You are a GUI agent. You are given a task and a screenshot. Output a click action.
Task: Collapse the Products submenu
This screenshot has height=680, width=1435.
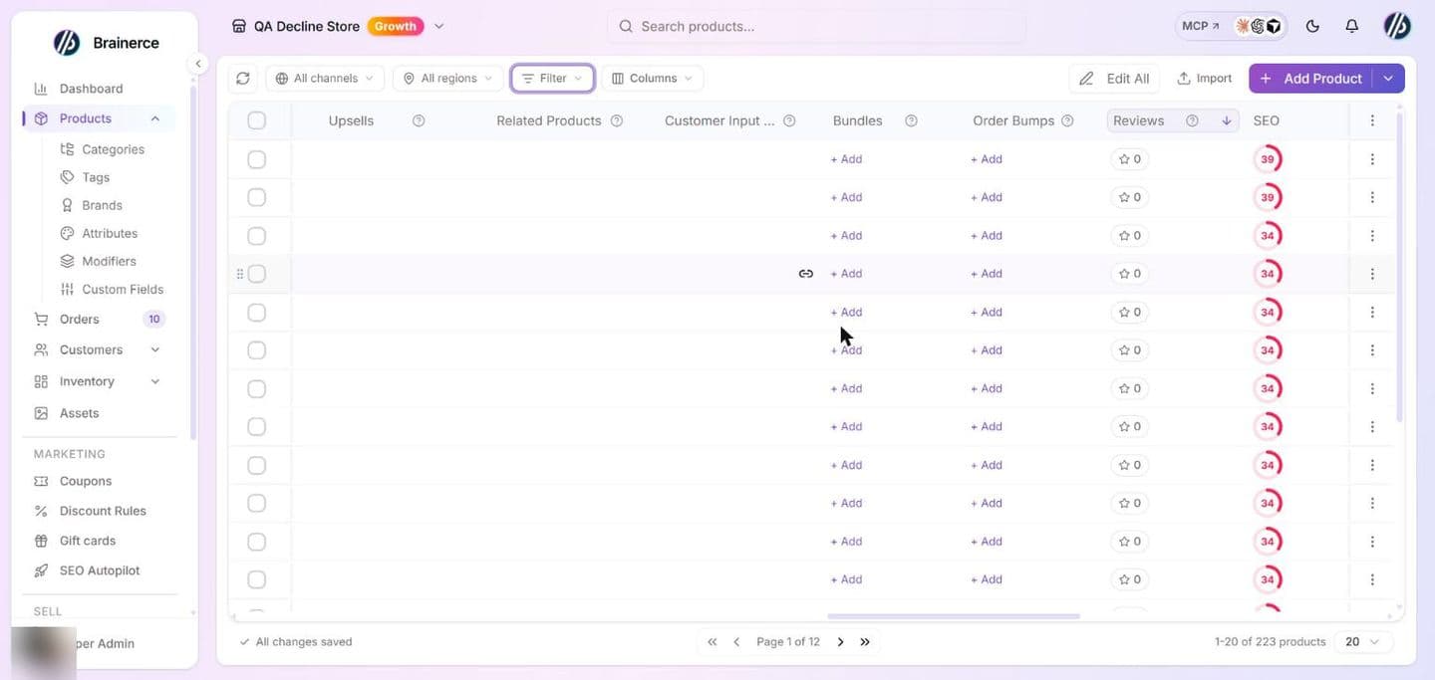pyautogui.click(x=155, y=118)
